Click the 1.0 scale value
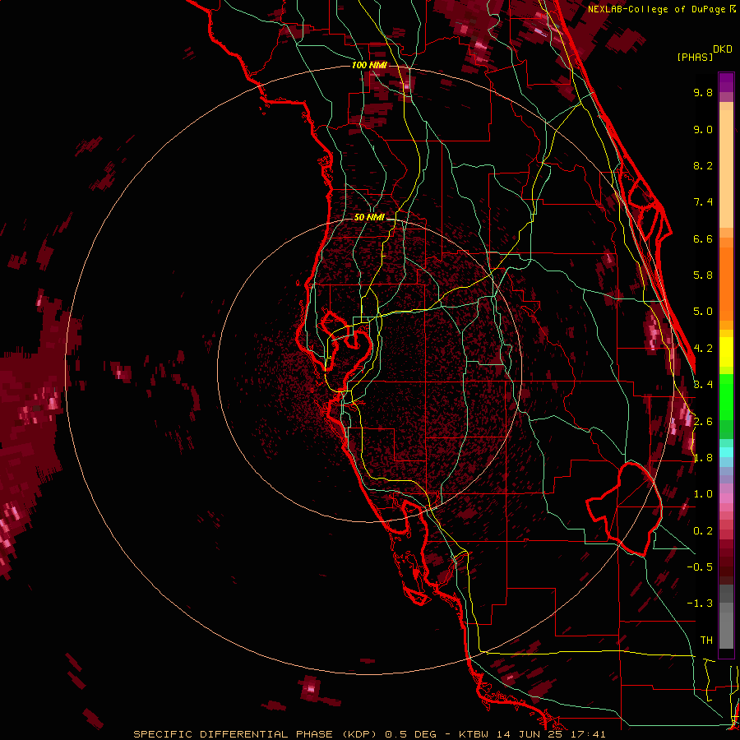The image size is (740, 740). 703,494
